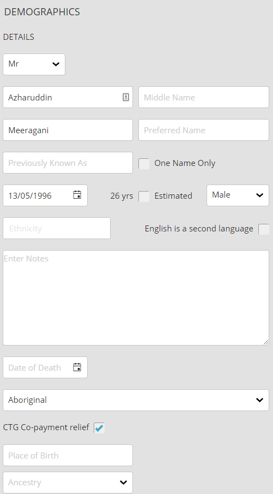Screen dimensions: 273x494
Task: Open the Mr title dropdown
Action: (34, 64)
